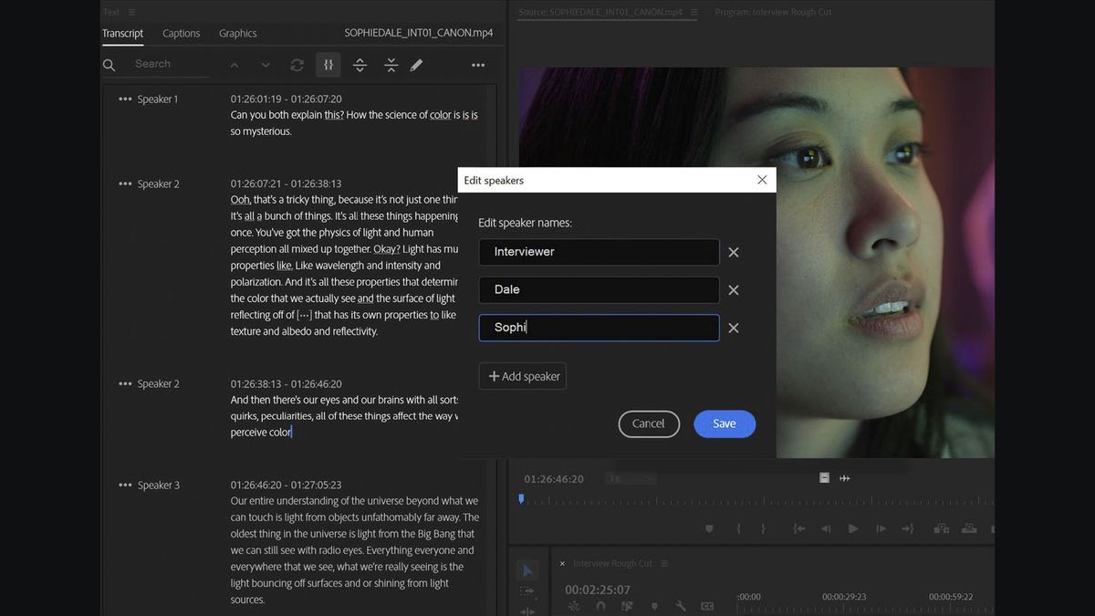Viewport: 1095px width, 616px height.
Task: Toggle timeline snapping magnet icon
Action: 600,606
